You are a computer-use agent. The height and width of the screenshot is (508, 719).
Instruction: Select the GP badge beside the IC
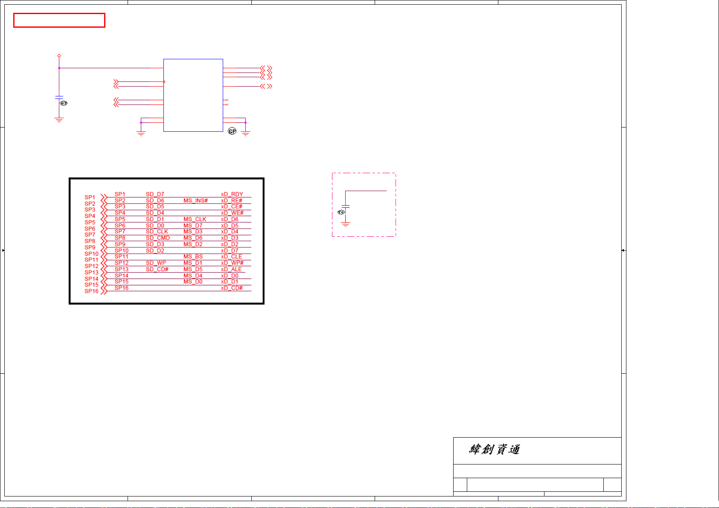pyautogui.click(x=232, y=131)
